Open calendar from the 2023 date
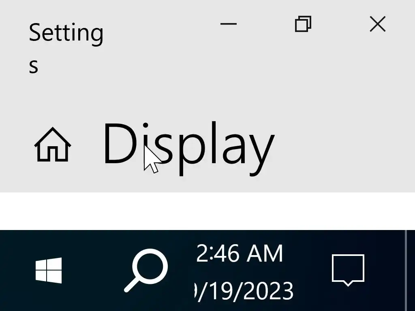Image resolution: width=415 pixels, height=311 pixels. 244,291
